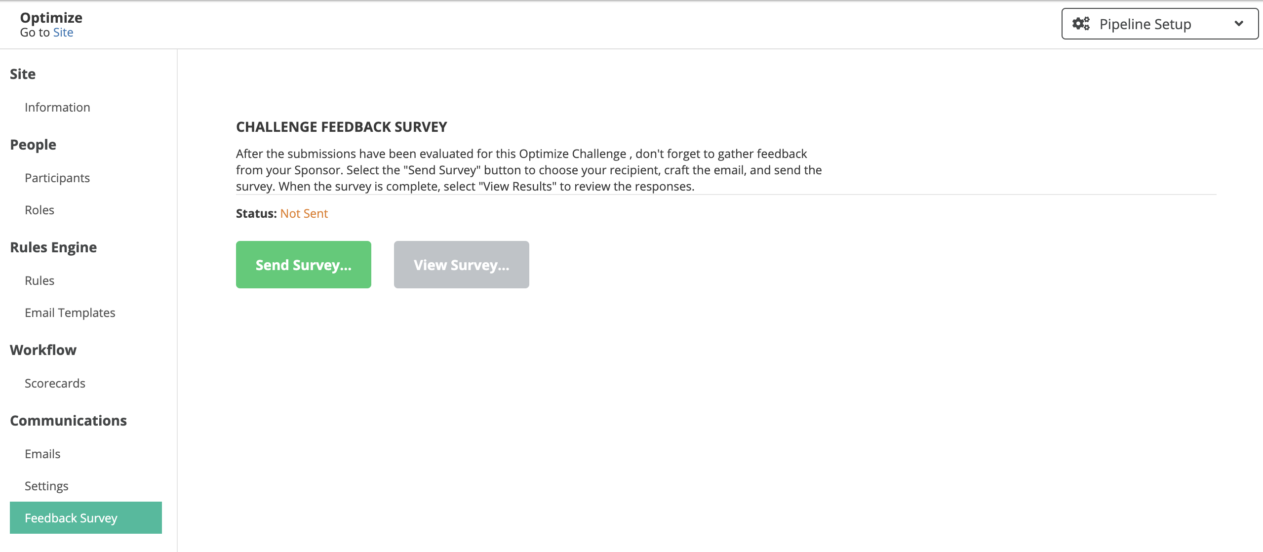Click the People section heading
Image resolution: width=1263 pixels, height=552 pixels.
33,145
